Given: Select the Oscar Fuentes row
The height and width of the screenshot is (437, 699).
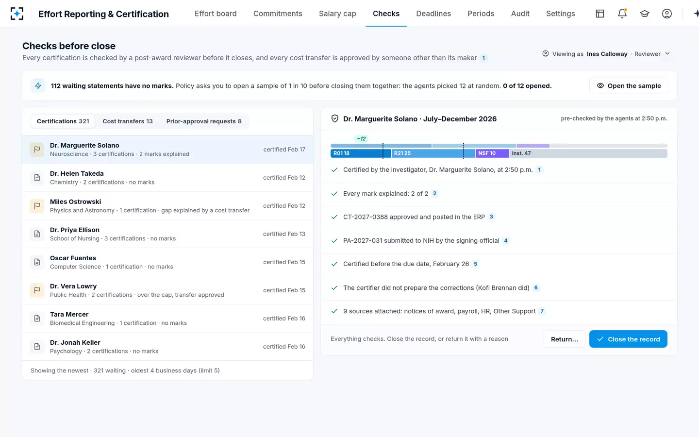Looking at the screenshot, I should (x=167, y=262).
